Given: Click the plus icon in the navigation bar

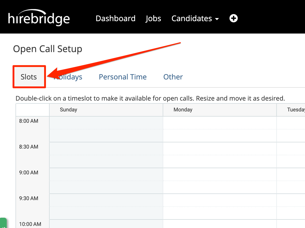Looking at the screenshot, I should pyautogui.click(x=233, y=18).
